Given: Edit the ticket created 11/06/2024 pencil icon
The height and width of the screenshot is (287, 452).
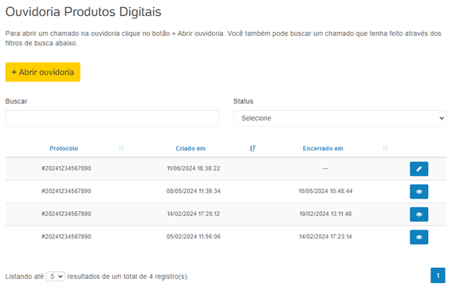Looking at the screenshot, I should 419,169.
